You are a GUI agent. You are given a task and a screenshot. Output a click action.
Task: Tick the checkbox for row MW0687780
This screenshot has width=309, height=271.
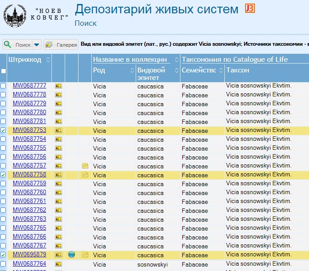[x=4, y=113]
